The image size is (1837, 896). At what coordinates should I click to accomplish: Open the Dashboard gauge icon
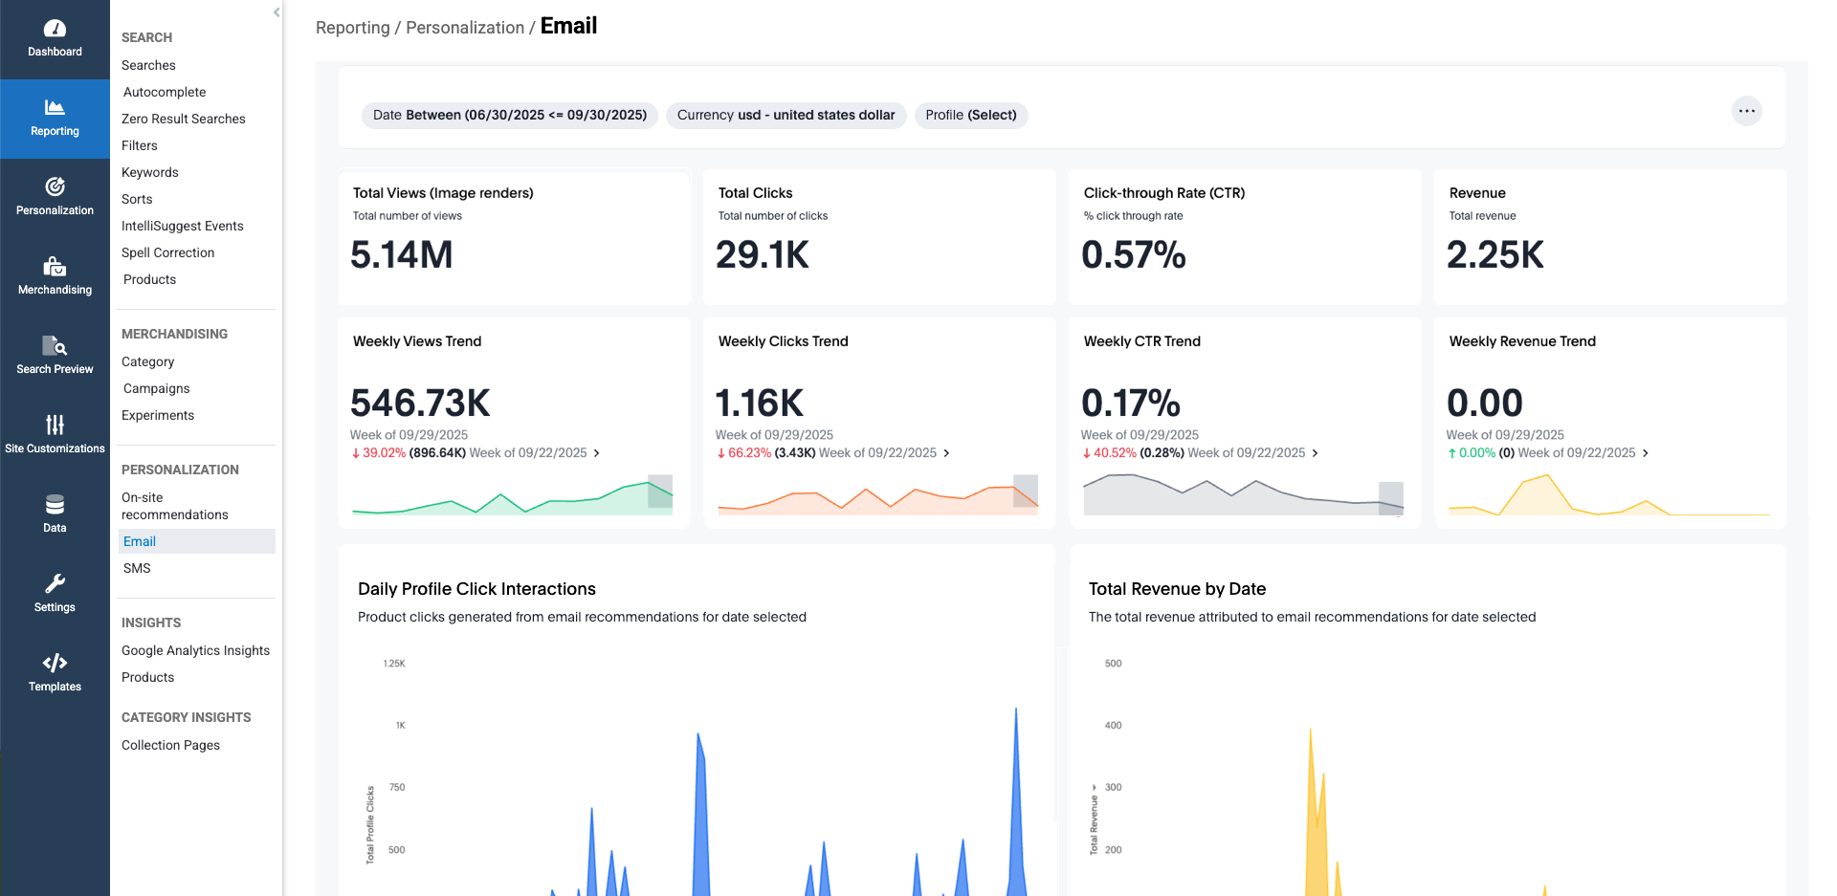click(x=55, y=30)
